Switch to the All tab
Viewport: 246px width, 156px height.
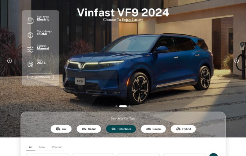click(30, 147)
